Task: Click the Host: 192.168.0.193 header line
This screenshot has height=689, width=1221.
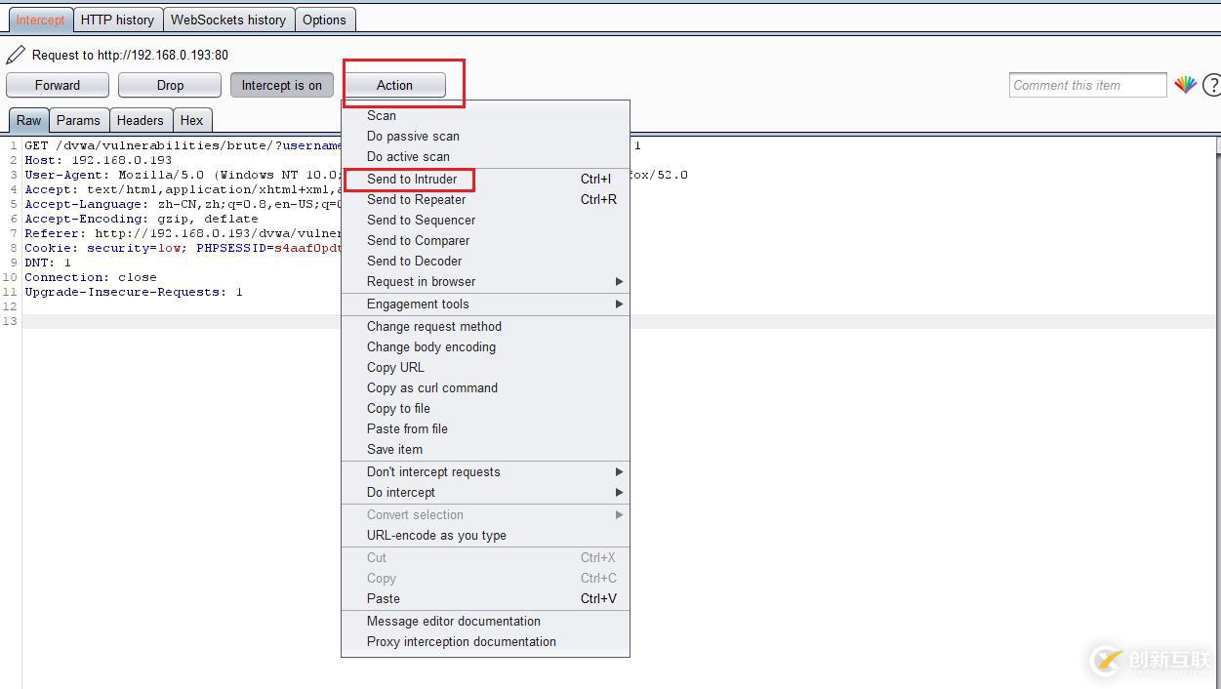Action: point(99,160)
